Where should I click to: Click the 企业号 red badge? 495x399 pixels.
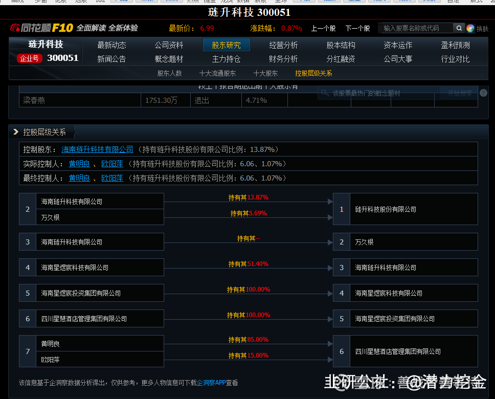(29, 58)
